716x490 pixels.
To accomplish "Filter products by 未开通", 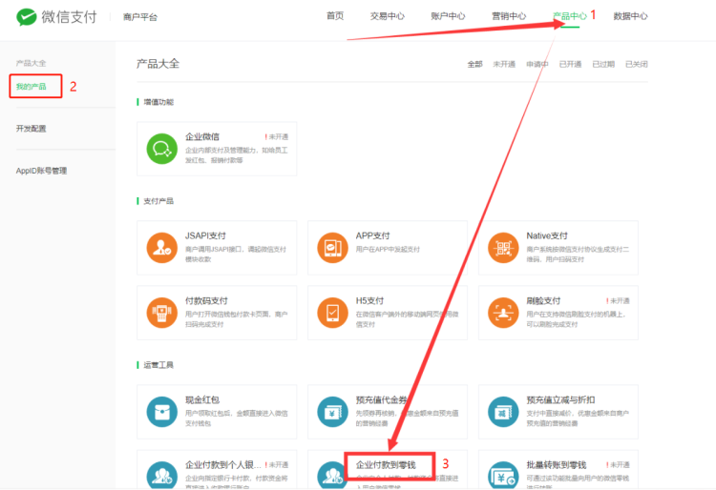I will (x=504, y=64).
